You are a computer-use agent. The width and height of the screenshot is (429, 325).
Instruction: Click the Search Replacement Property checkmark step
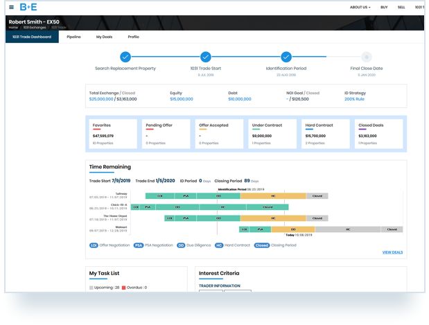click(125, 57)
